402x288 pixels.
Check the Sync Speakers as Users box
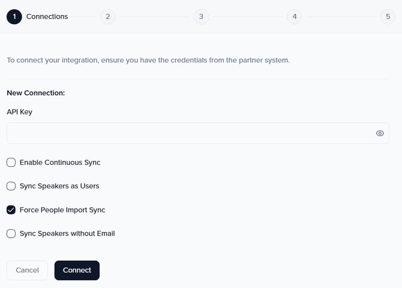tap(11, 186)
